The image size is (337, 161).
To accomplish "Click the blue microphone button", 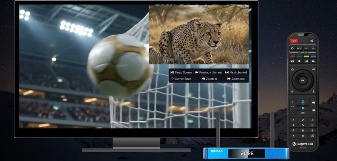I will (303, 102).
